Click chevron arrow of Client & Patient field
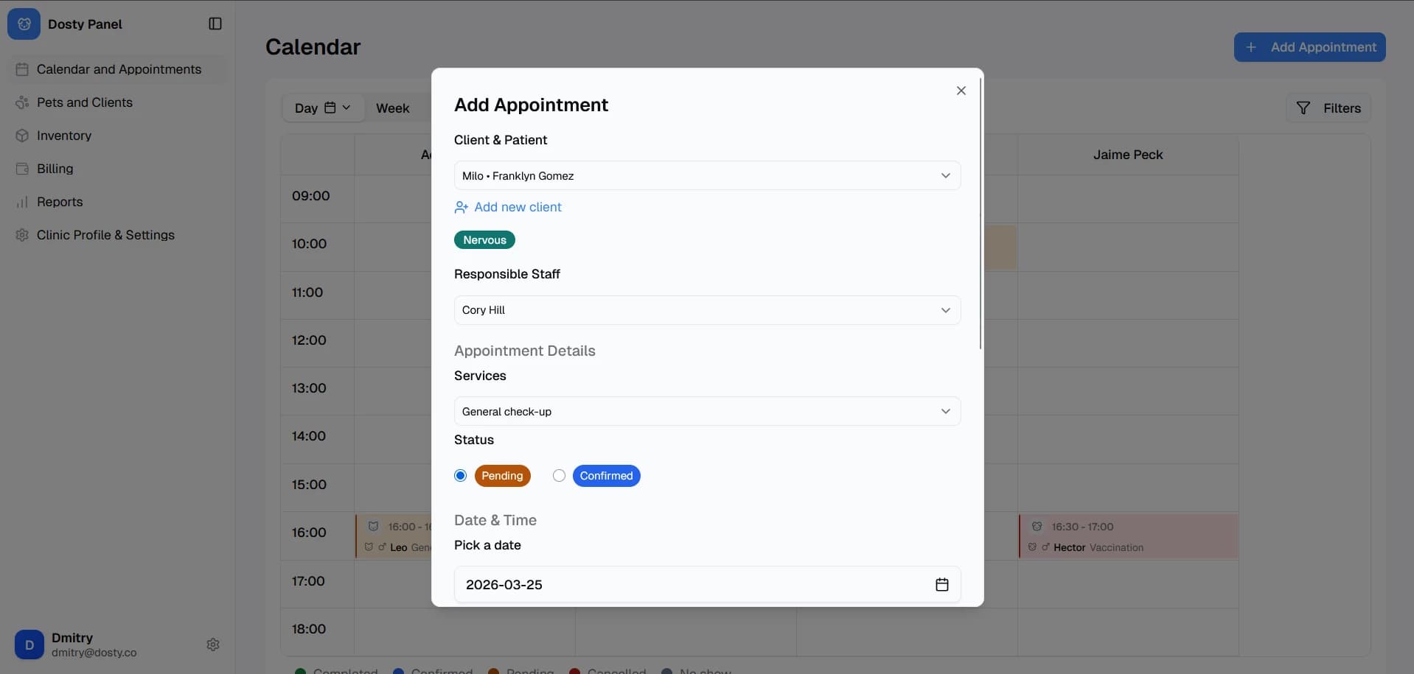The height and width of the screenshot is (674, 1414). pos(945,175)
